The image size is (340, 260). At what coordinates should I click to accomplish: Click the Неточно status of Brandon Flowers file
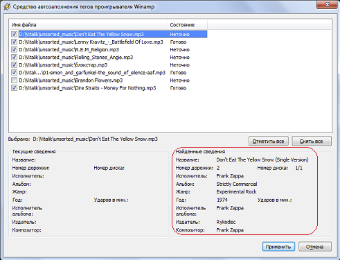pos(180,80)
